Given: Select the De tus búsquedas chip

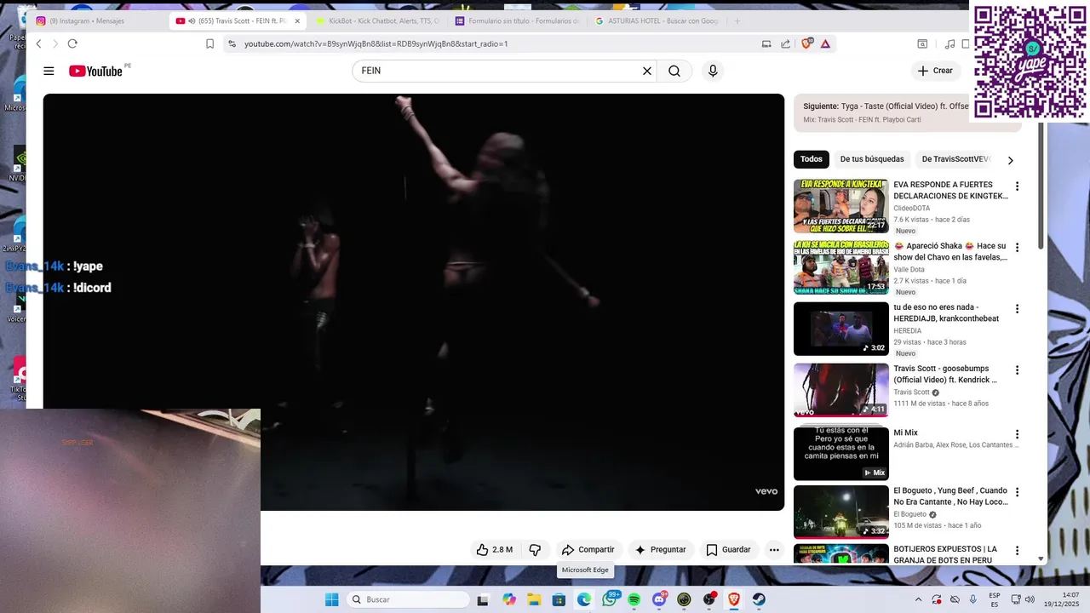Looking at the screenshot, I should point(872,159).
